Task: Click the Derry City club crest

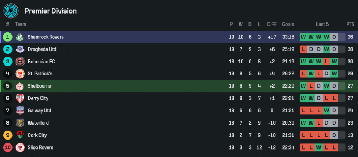Action: 20,98
